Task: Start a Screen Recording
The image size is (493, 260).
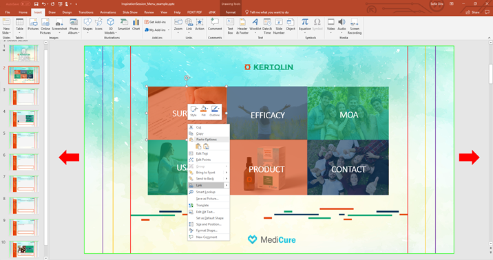Action: [355, 26]
